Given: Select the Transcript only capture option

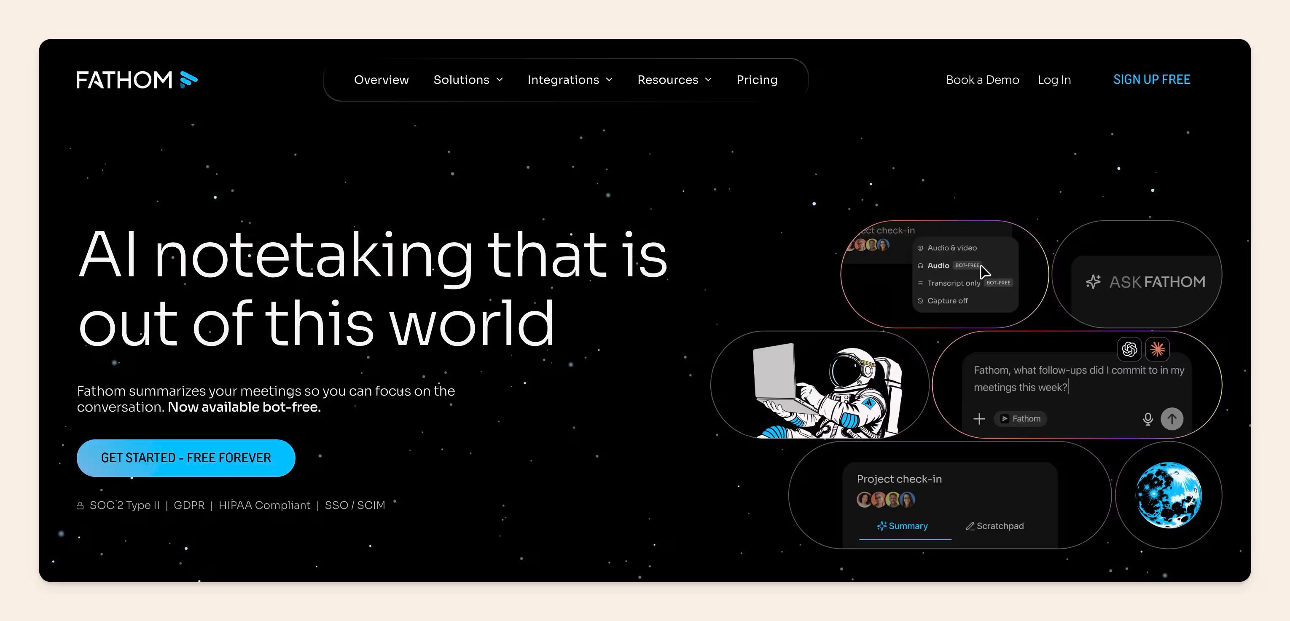Looking at the screenshot, I should click(965, 283).
